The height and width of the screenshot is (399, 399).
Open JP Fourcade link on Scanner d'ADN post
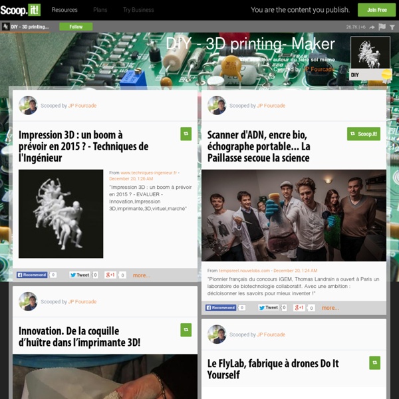(x=271, y=106)
